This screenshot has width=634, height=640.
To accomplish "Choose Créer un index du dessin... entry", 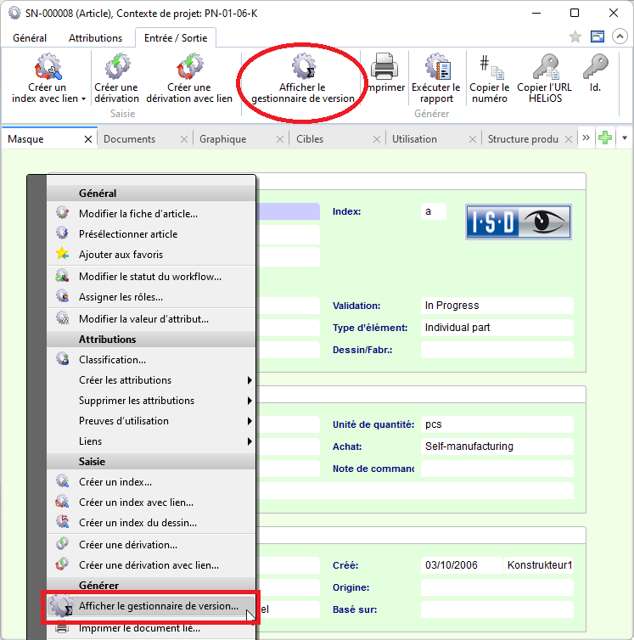I will tap(151, 523).
